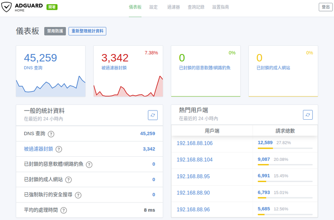This screenshot has width=334, height=220.
Task: Open help icon next to DNS 查詢 row
Action: coord(51,134)
